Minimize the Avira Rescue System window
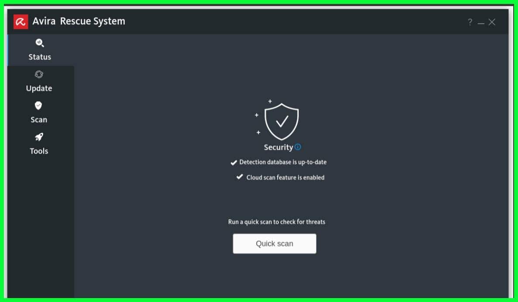The image size is (518, 302). [x=481, y=23]
